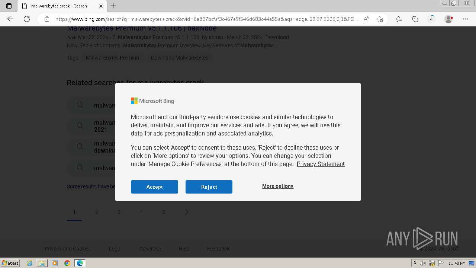Image resolution: width=476 pixels, height=268 pixels.
Task: Open tab actions menu icon
Action: pos(9,6)
